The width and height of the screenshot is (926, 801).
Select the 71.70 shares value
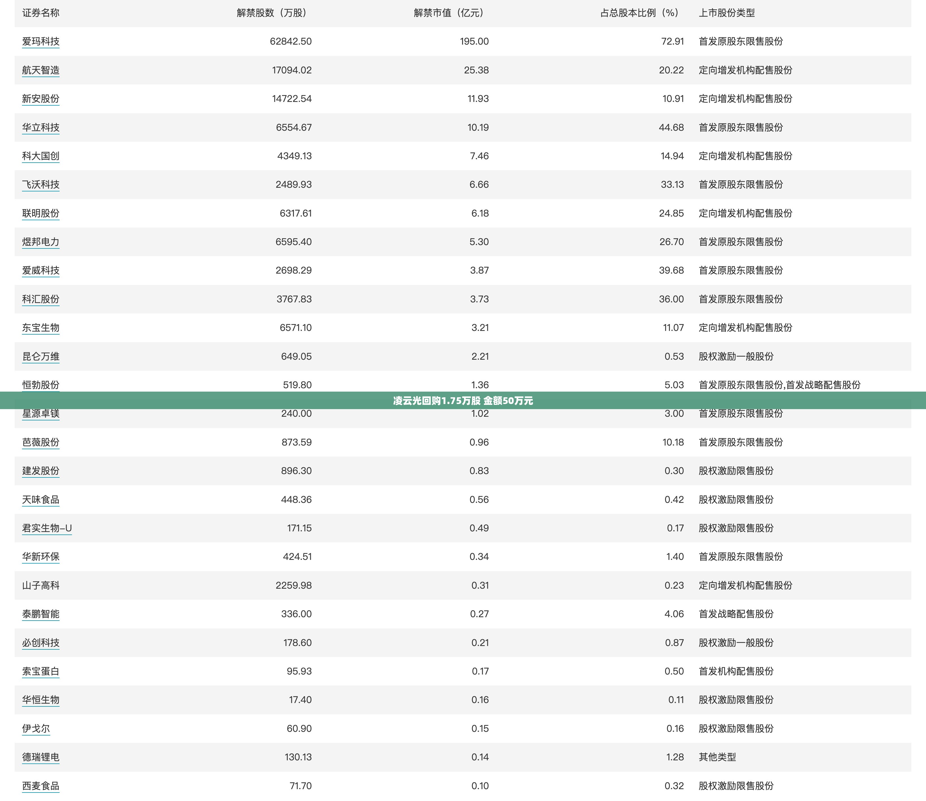pyautogui.click(x=301, y=785)
